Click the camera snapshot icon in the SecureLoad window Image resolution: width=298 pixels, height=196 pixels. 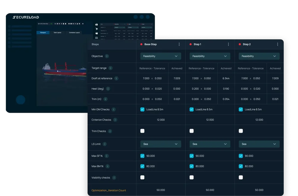97,37
